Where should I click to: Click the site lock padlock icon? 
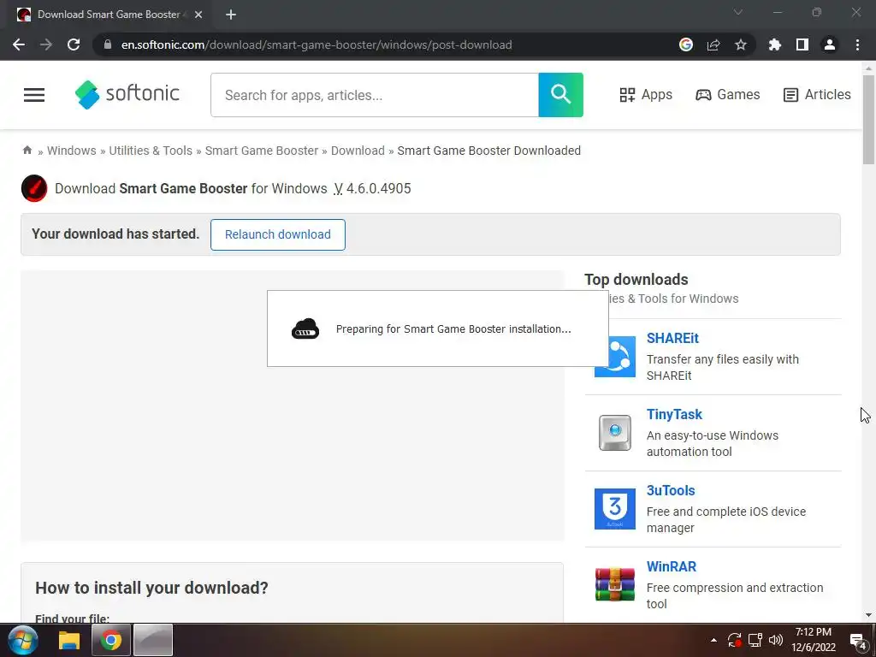pyautogui.click(x=108, y=44)
